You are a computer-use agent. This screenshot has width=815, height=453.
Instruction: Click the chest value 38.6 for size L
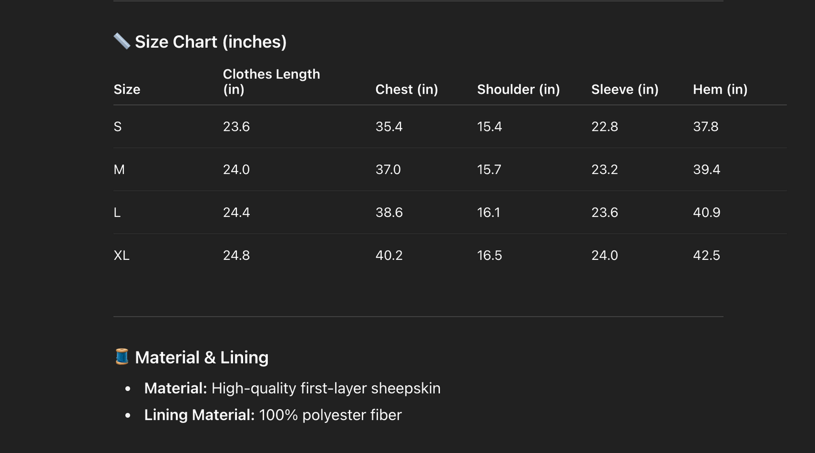(x=389, y=212)
